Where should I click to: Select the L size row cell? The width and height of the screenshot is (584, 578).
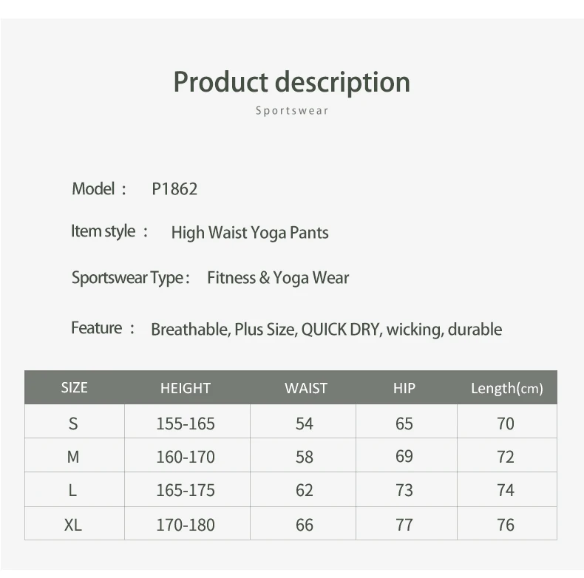(73, 490)
